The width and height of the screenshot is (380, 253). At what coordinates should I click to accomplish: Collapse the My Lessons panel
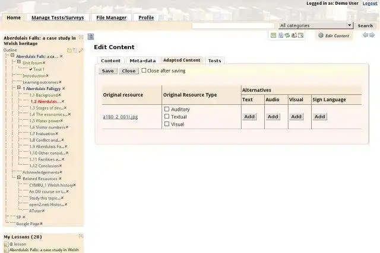coord(81,236)
